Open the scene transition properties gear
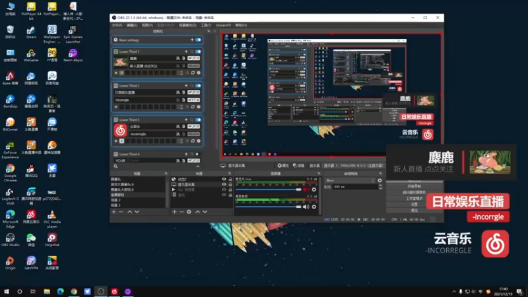 click(x=379, y=180)
